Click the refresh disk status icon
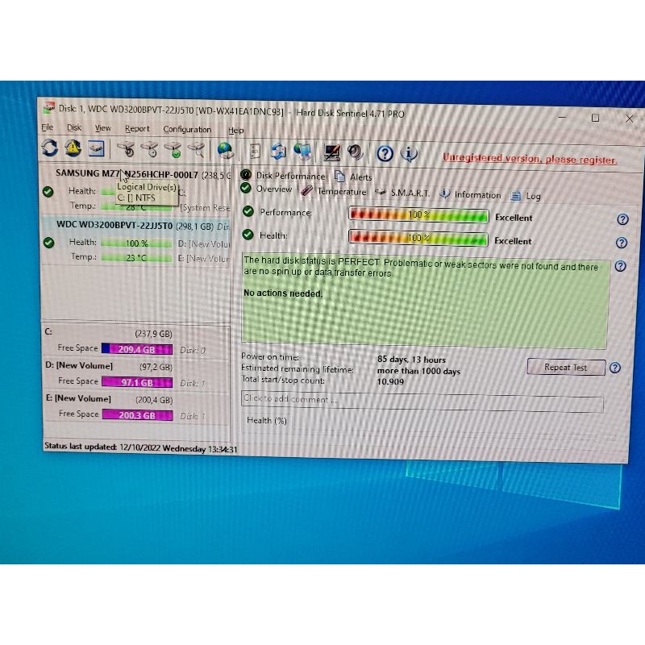Viewport: 645px width, 645px height. point(50,148)
